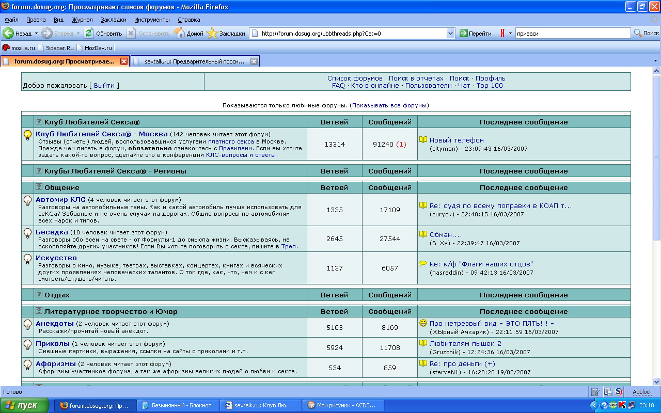
Task: Collapse the Общение category with its toggle icon
Action: (x=39, y=187)
